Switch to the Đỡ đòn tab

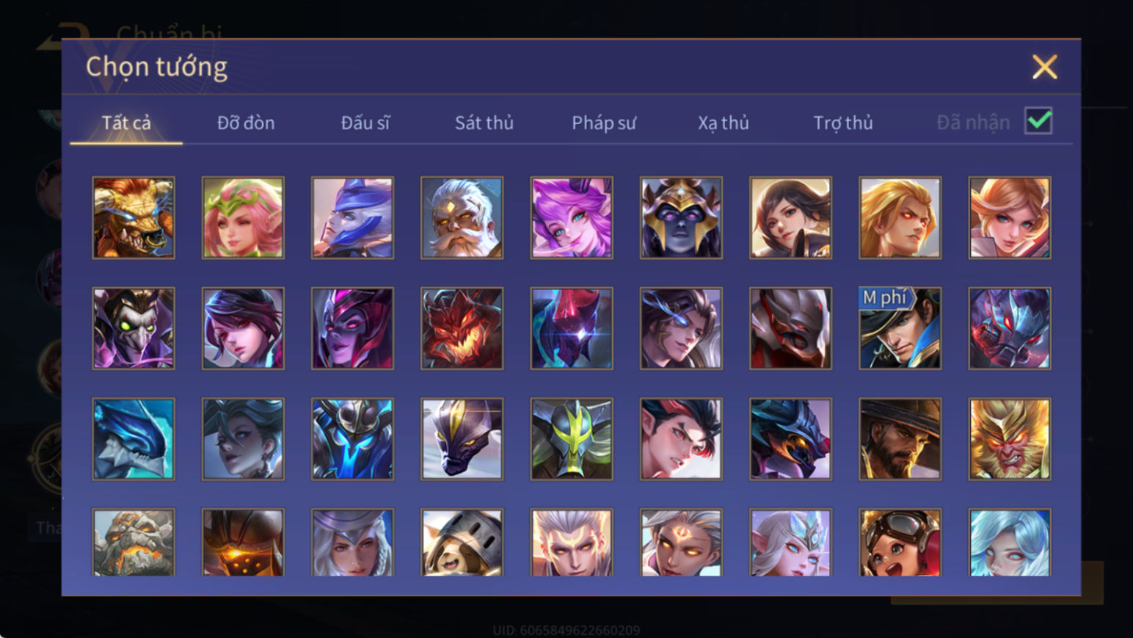coord(246,123)
